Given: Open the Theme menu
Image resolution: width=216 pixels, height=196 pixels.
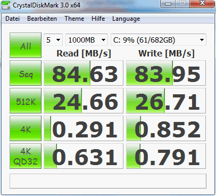Looking at the screenshot, I should tap(74, 19).
